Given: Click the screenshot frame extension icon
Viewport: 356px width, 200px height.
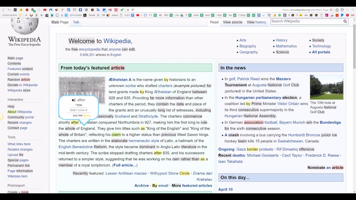Looking at the screenshot, I should click(75, 10).
